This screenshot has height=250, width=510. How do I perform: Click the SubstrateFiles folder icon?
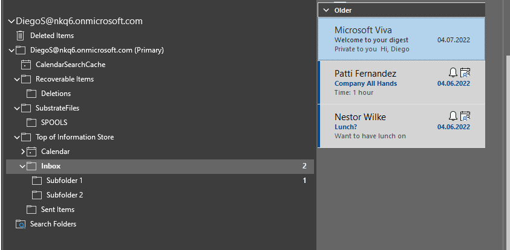pyautogui.click(x=26, y=108)
